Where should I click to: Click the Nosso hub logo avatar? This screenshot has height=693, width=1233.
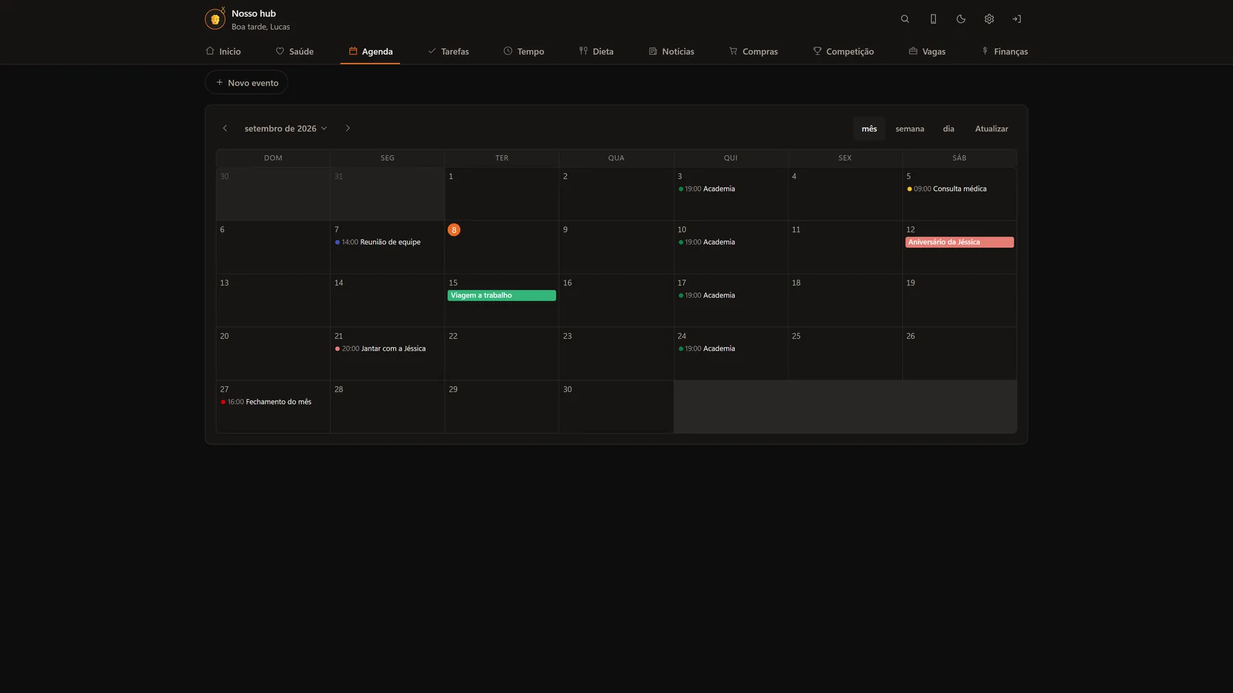coord(215,19)
